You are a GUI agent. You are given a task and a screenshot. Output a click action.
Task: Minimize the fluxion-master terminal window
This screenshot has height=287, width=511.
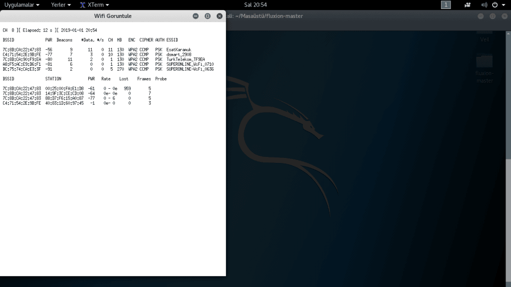pyautogui.click(x=481, y=16)
